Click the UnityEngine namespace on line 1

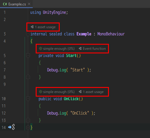[x=55, y=12]
